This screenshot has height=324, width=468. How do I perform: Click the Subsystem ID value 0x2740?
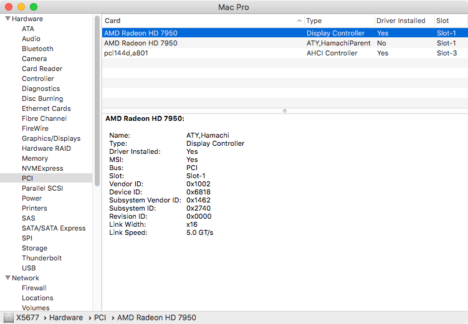199,208
